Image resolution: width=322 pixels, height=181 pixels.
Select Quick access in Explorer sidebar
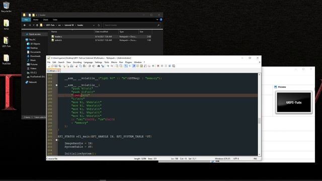click(x=35, y=34)
